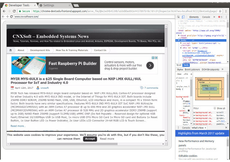Add a new style rule with the plus icon
This screenshot has width=230, height=162.
(191, 74)
